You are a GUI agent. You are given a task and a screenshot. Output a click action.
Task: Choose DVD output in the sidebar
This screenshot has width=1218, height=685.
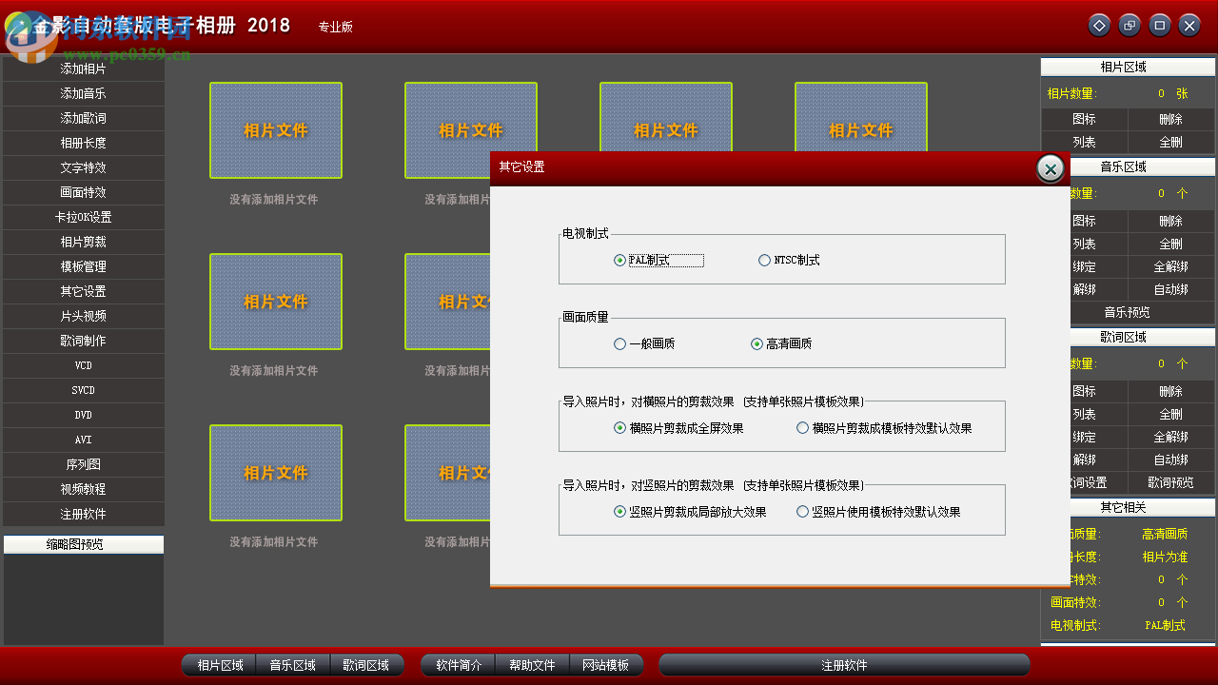coord(83,415)
